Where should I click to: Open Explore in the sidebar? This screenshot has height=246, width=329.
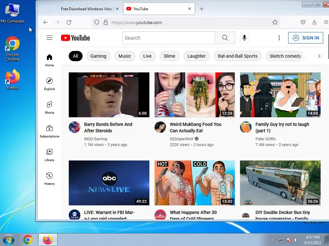[x=49, y=84]
